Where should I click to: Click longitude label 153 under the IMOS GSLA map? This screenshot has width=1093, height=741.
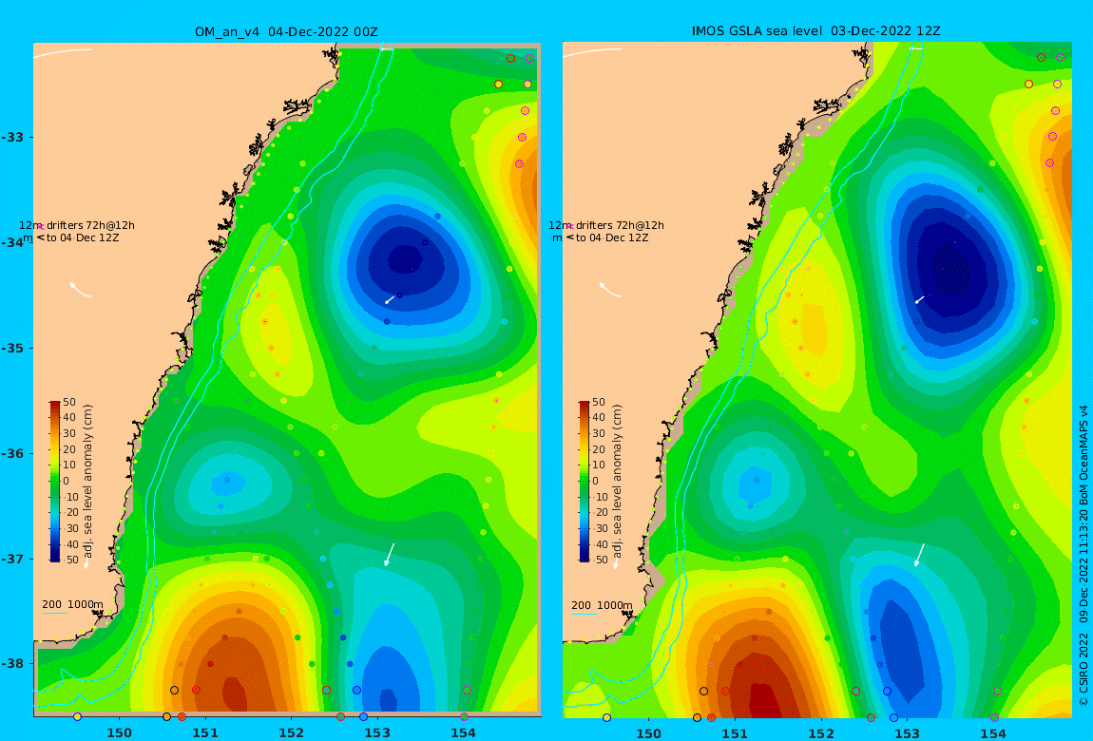pyautogui.click(x=907, y=733)
